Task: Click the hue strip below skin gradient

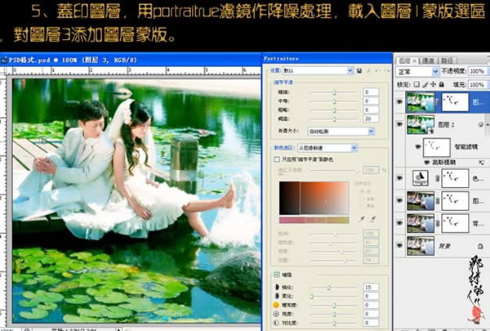Action: coord(314,220)
